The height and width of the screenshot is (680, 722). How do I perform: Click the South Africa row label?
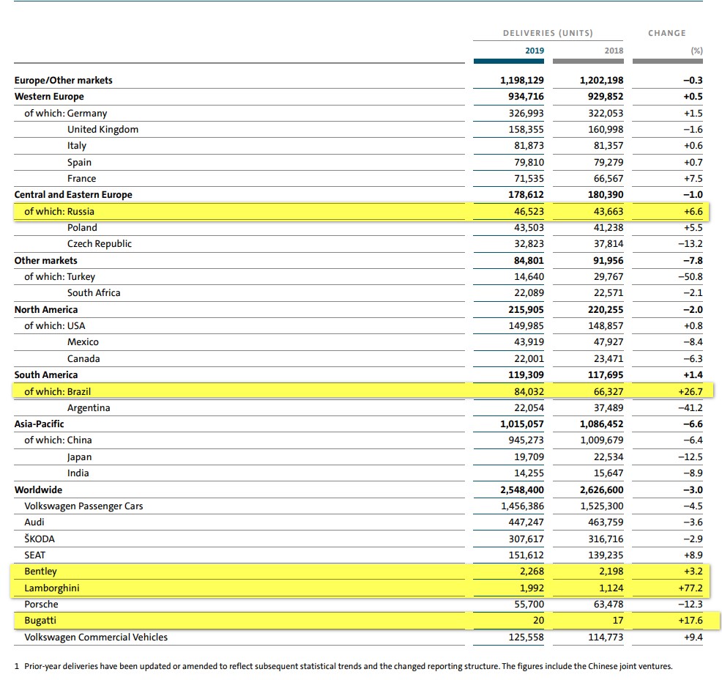(x=94, y=292)
